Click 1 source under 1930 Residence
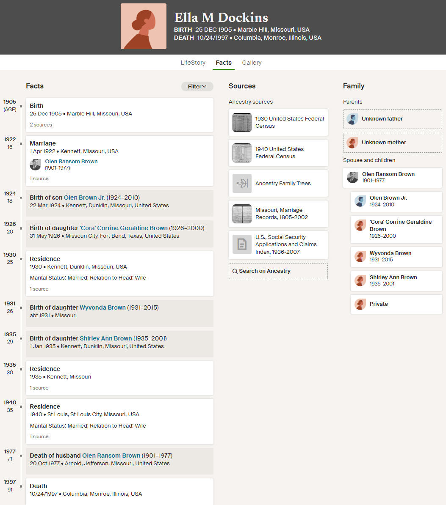The image size is (446, 505). click(39, 289)
